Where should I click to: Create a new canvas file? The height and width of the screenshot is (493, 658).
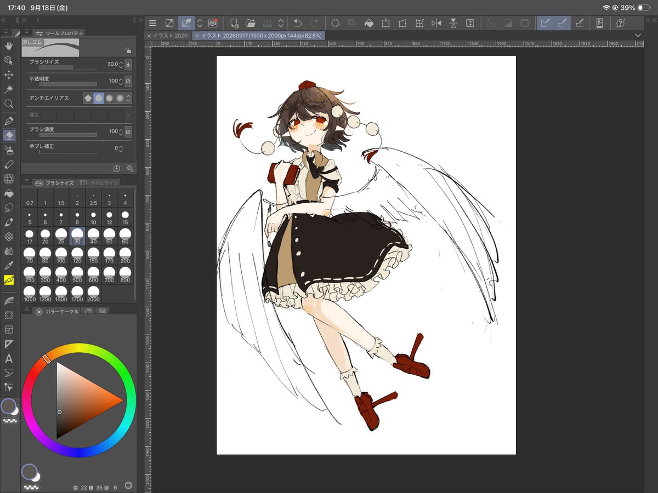(235, 23)
